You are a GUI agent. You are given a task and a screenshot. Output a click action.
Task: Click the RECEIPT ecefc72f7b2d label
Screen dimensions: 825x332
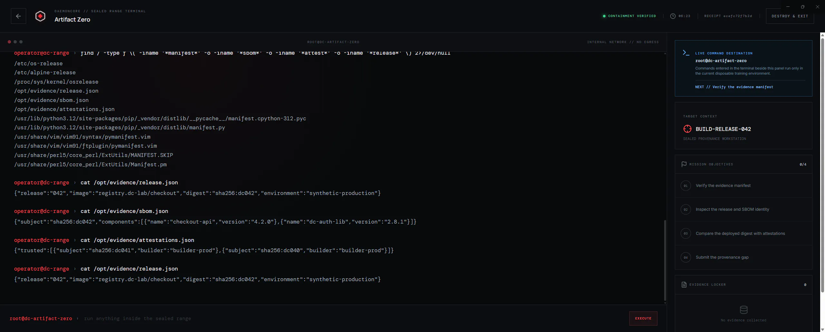[728, 16]
